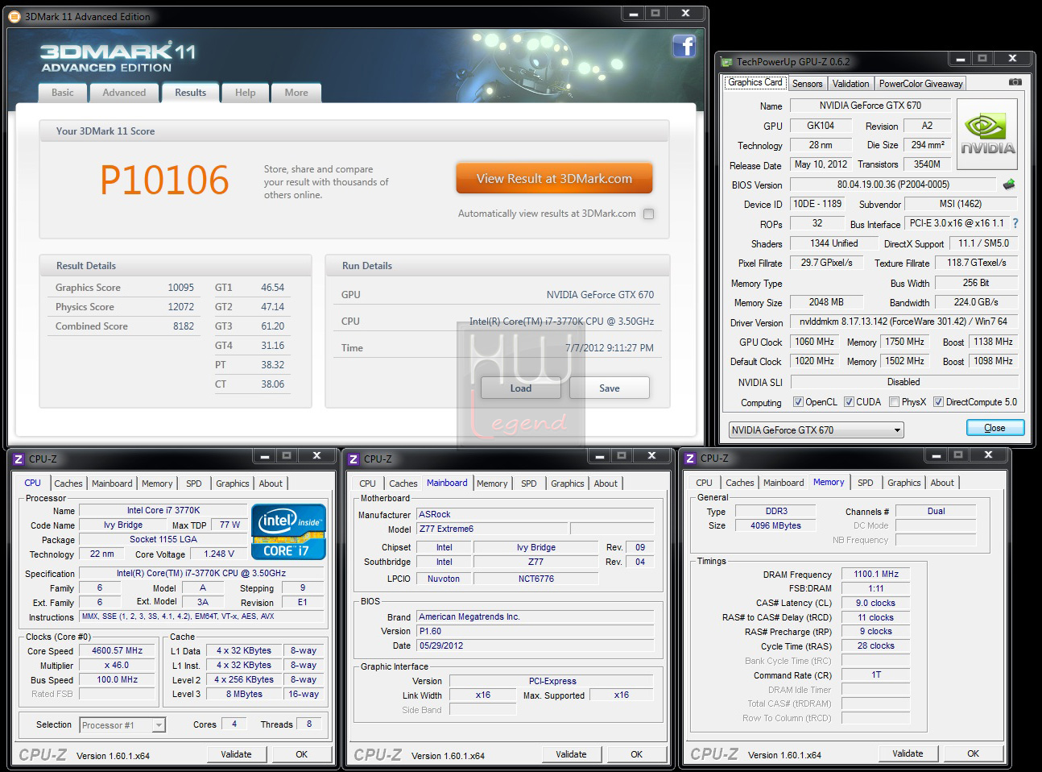Open Memory tab in the CPU-Z Mainboard window
This screenshot has height=772, width=1042.
click(492, 484)
